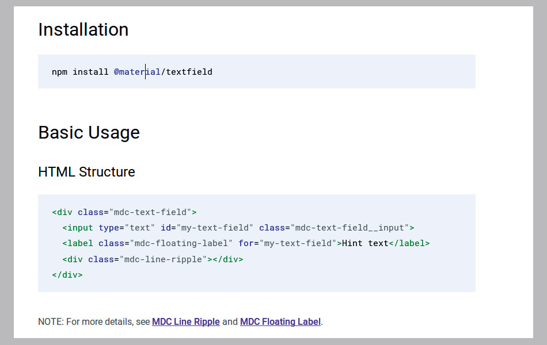Click /textfield in the npm command

click(x=187, y=72)
